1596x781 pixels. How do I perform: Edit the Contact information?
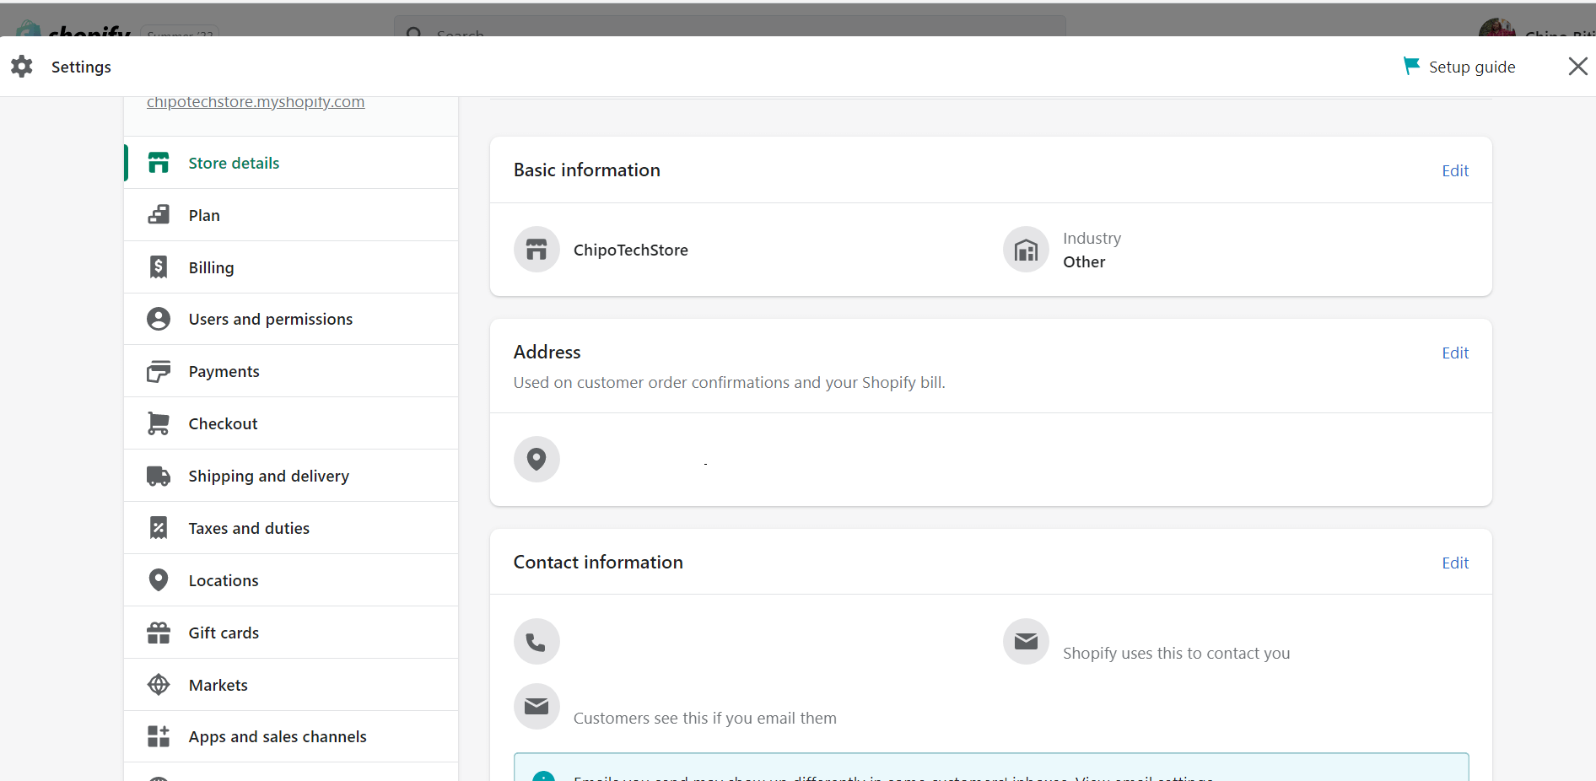(1455, 563)
